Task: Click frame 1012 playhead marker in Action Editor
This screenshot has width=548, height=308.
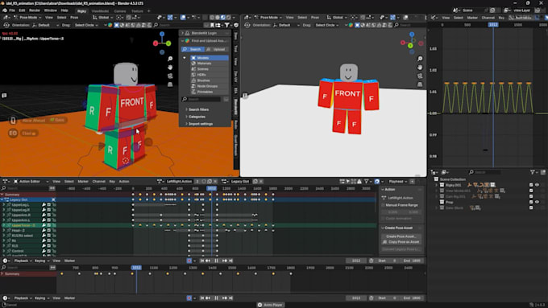Action: (211, 188)
